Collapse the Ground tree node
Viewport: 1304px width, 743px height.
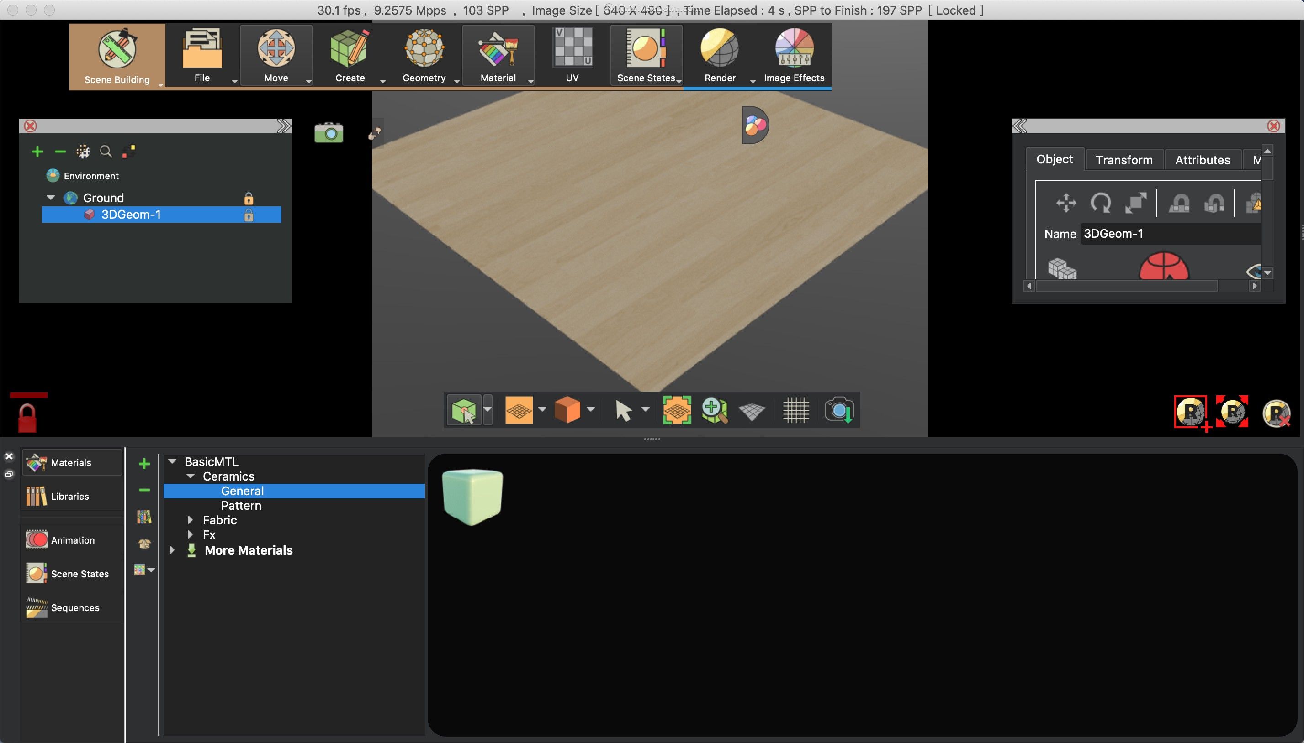51,198
